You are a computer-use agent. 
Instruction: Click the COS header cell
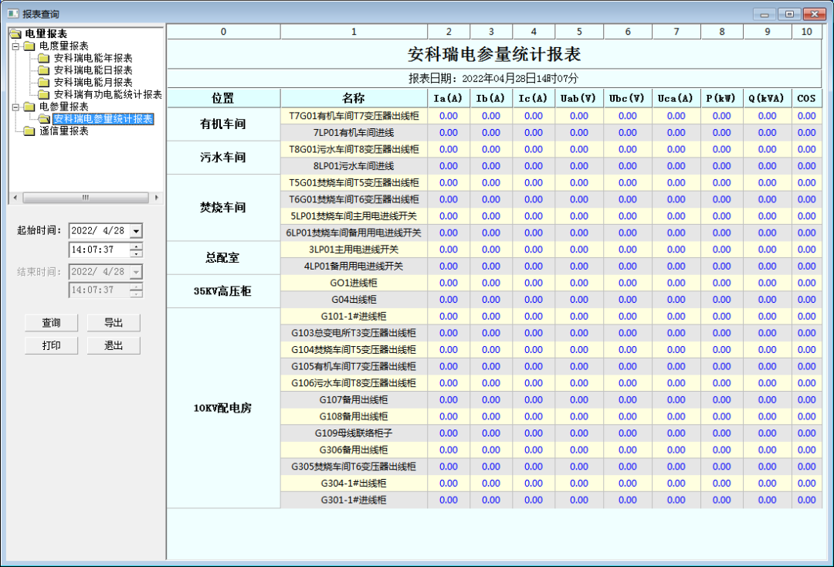[807, 98]
